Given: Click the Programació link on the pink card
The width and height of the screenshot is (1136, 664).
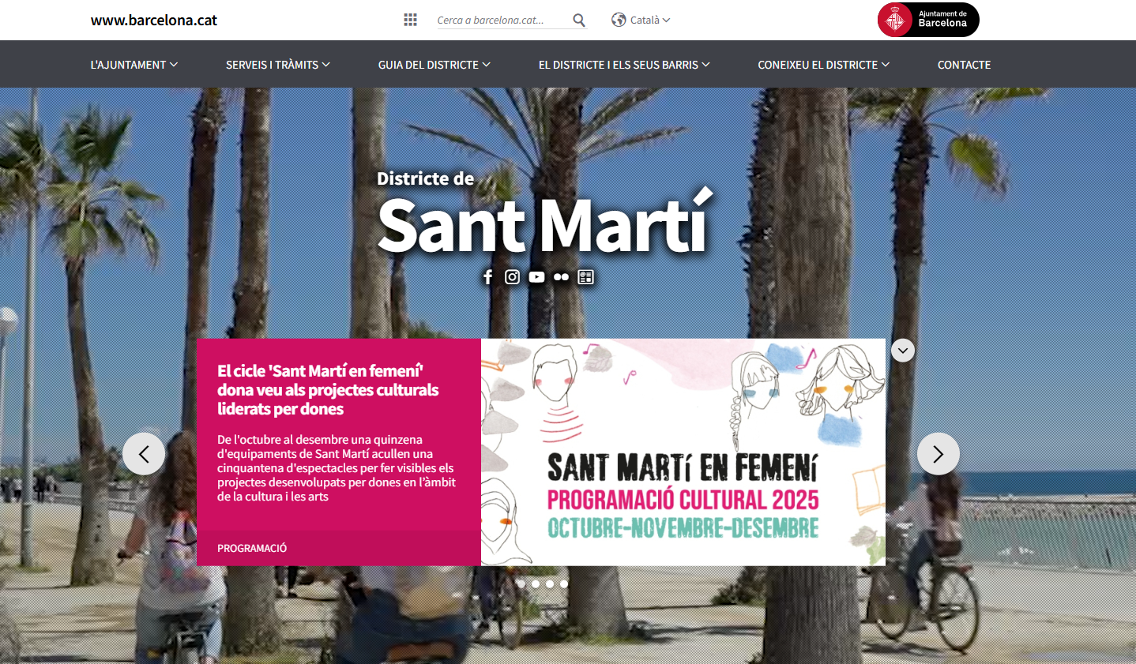Looking at the screenshot, I should click(252, 548).
